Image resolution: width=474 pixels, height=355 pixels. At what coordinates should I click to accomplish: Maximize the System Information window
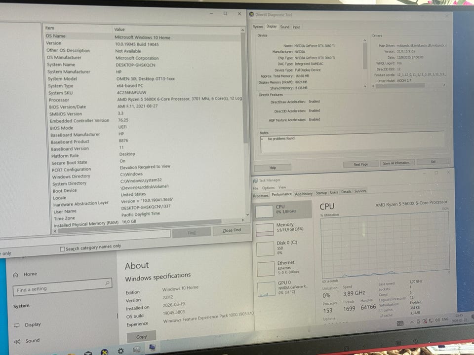[x=225, y=14]
